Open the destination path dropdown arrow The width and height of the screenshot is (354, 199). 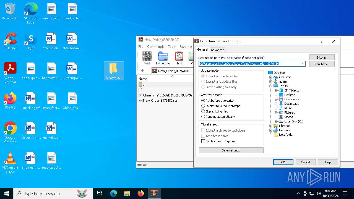[x=303, y=64]
